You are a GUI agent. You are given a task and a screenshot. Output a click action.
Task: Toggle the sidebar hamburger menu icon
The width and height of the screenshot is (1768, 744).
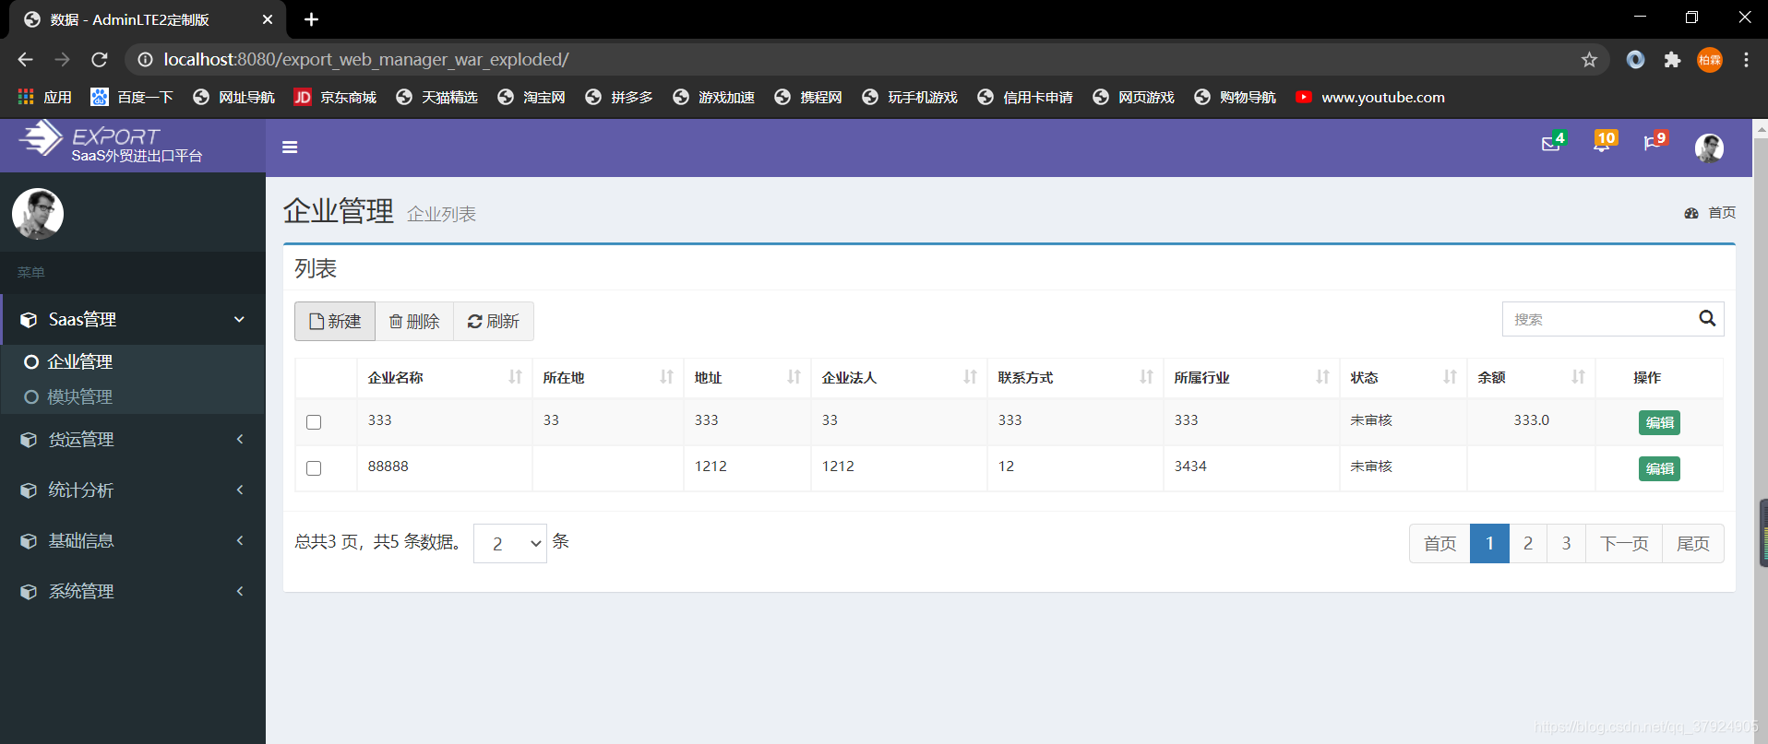[290, 147]
